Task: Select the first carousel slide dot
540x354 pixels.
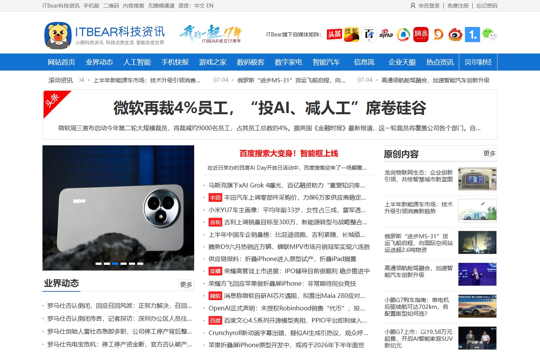Action: tap(99, 263)
